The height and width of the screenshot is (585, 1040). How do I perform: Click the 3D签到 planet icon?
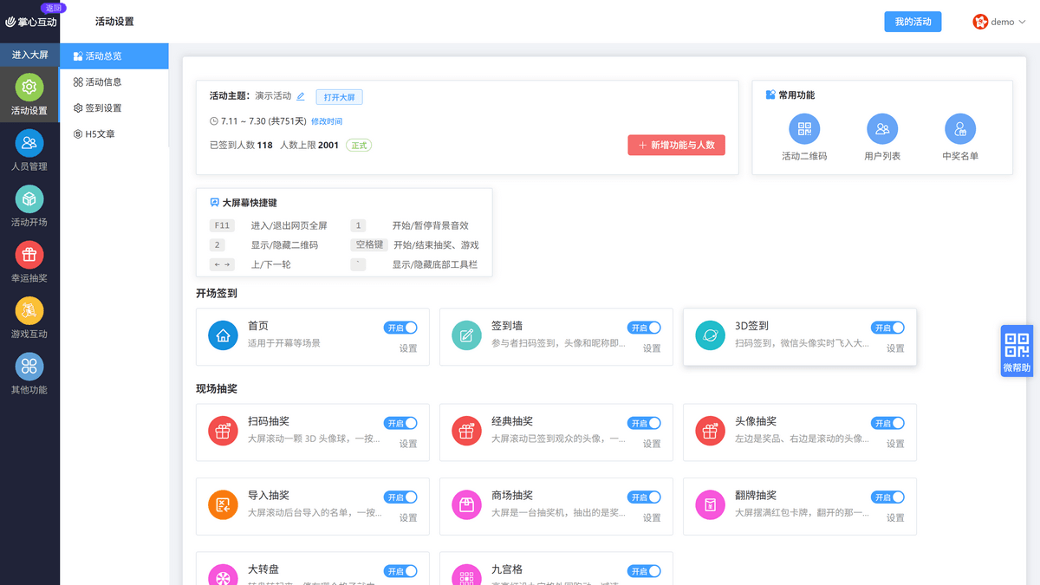[711, 335]
